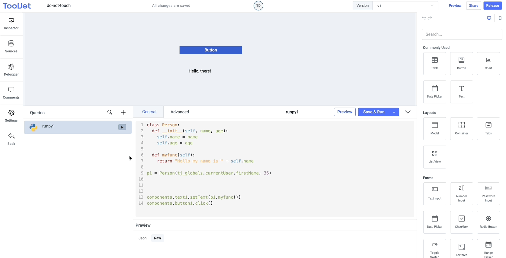506x258 pixels.
Task: Switch to mobile layout view
Action: [500, 18]
